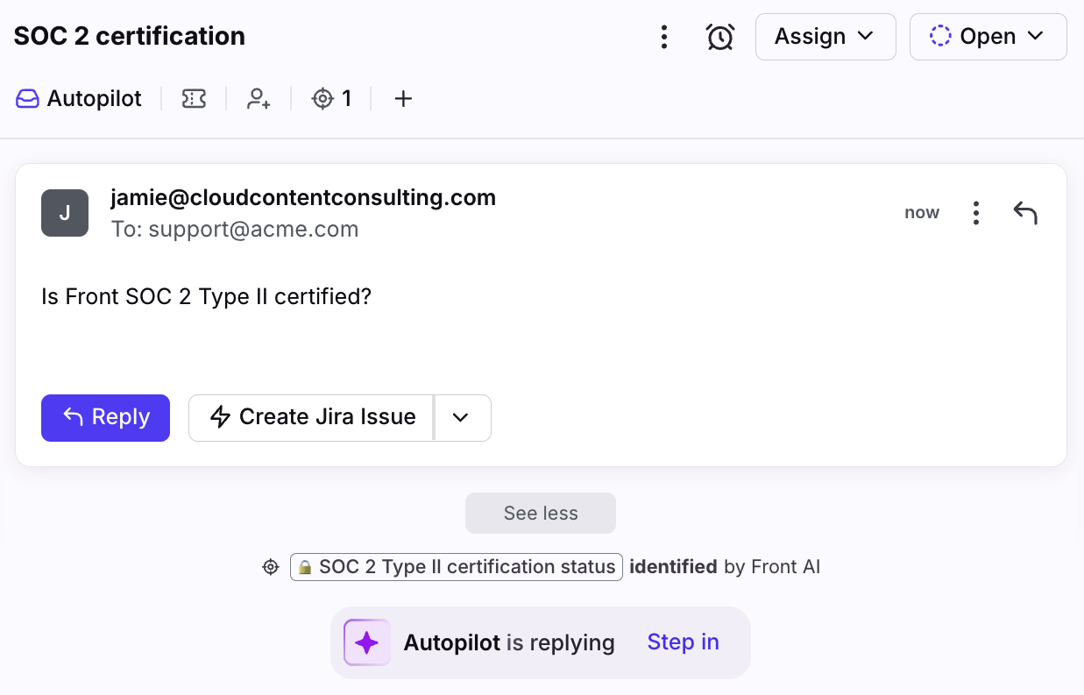This screenshot has height=695, width=1084.
Task: Click the plus icon in header row
Action: point(403,99)
